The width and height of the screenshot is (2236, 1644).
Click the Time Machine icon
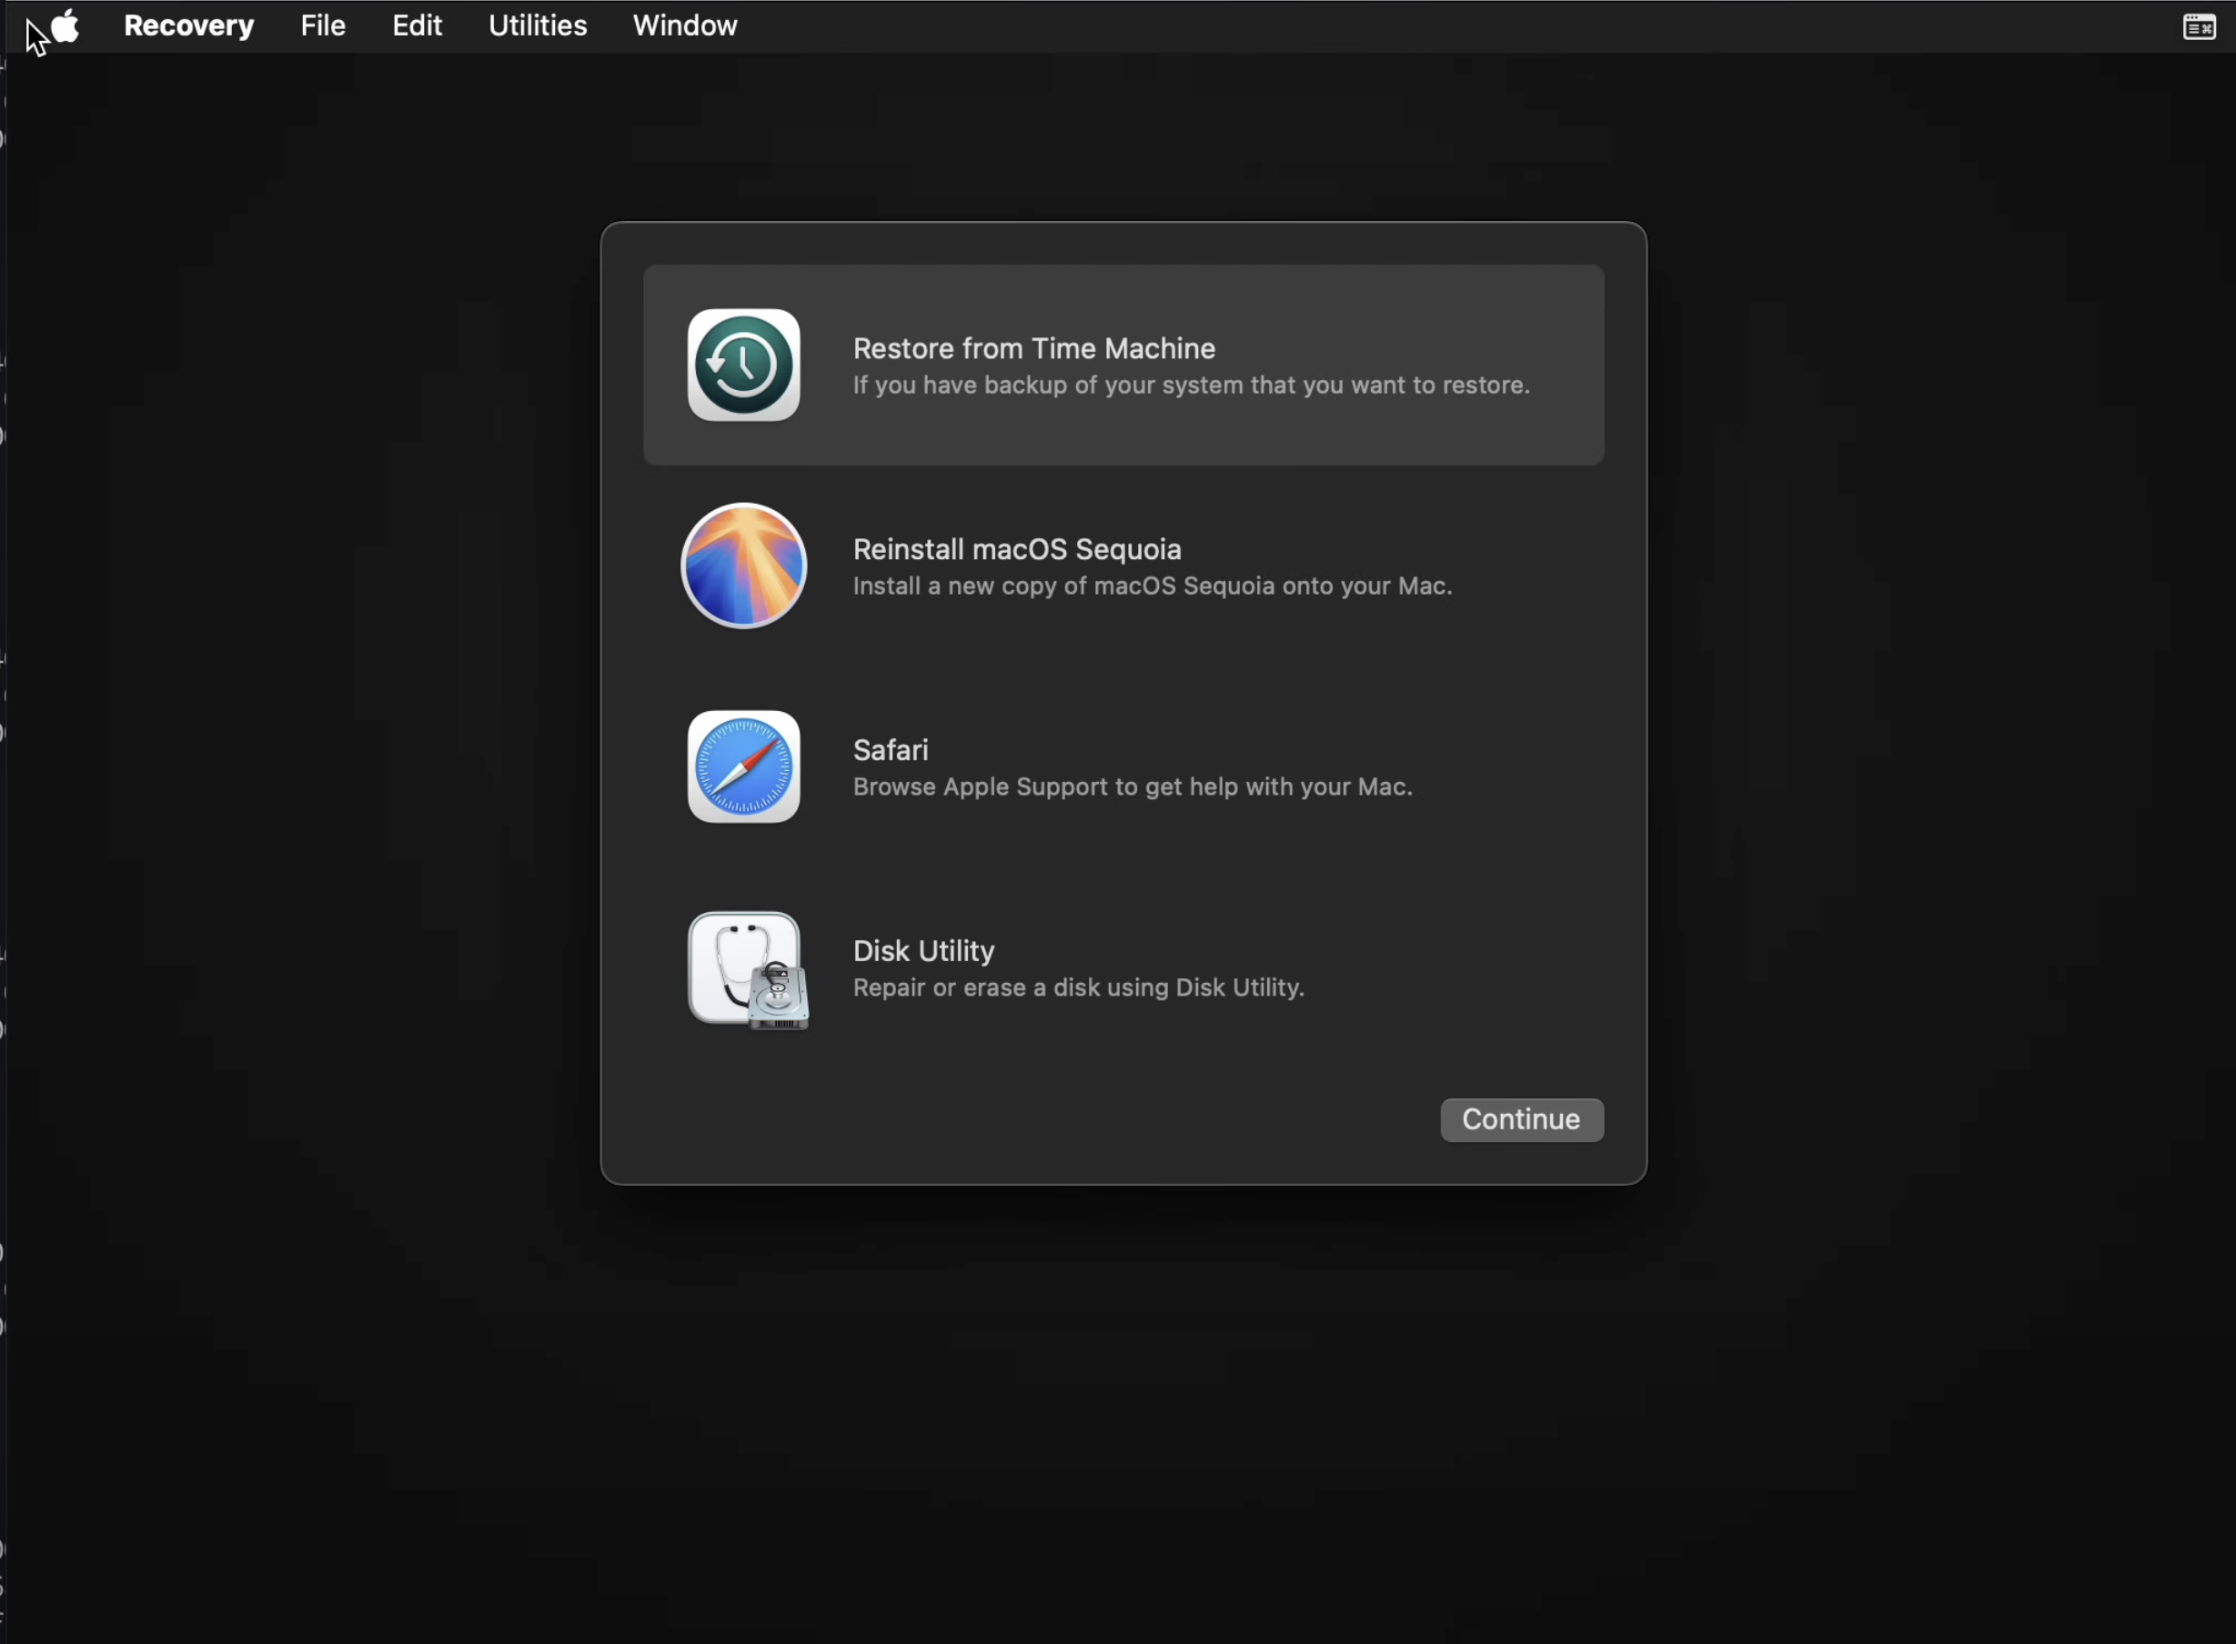744,366
